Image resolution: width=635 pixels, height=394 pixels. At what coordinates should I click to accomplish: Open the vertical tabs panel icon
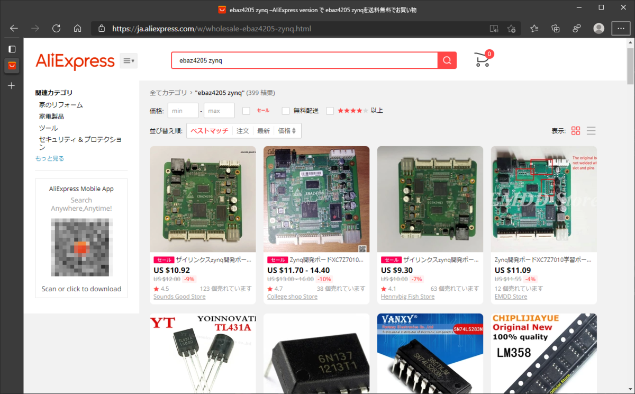[x=12, y=49]
